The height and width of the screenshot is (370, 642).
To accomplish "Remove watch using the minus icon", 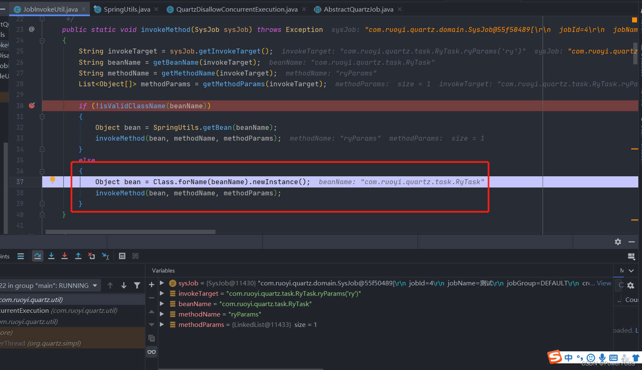I will pyautogui.click(x=152, y=298).
